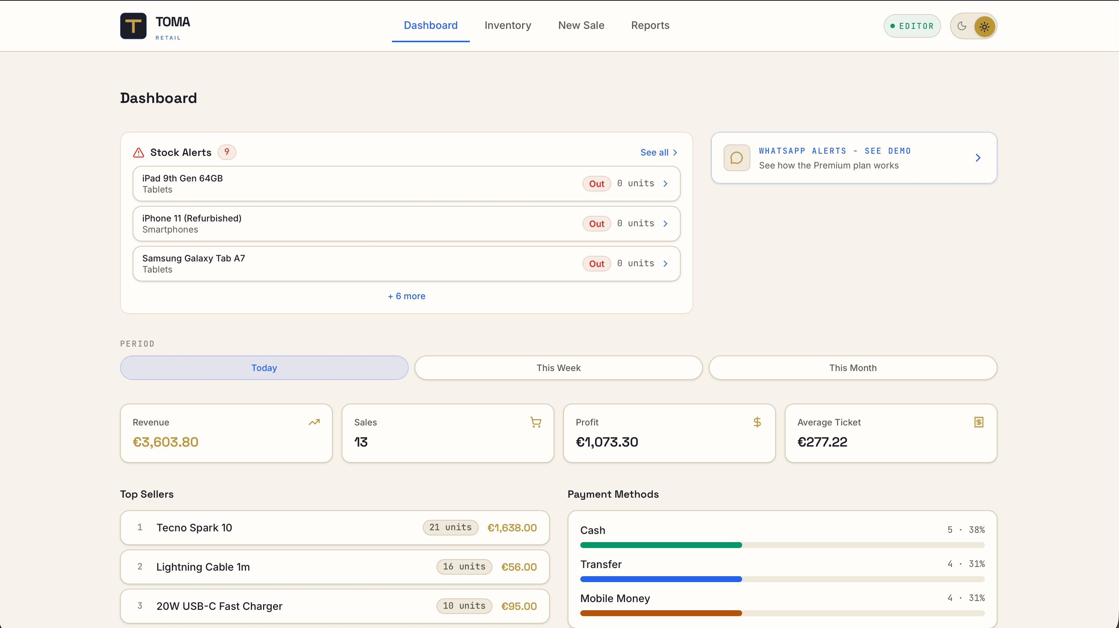Click the 21 units badge
The width and height of the screenshot is (1119, 628).
click(x=451, y=527)
